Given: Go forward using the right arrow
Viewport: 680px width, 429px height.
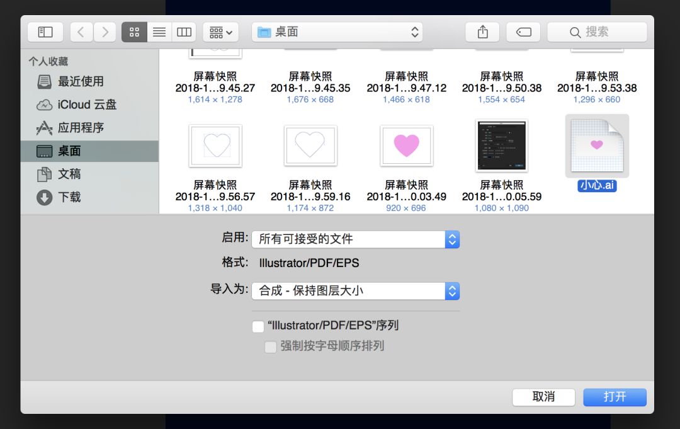Looking at the screenshot, I should pos(105,32).
